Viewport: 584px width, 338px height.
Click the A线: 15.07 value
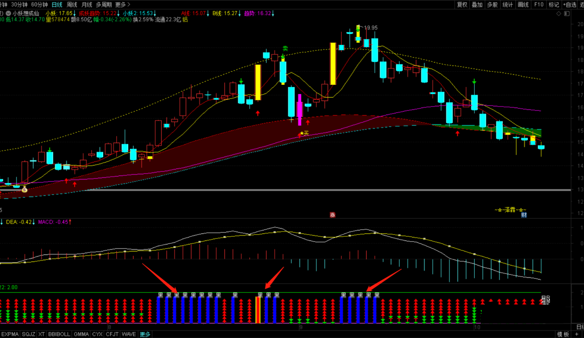(x=193, y=13)
